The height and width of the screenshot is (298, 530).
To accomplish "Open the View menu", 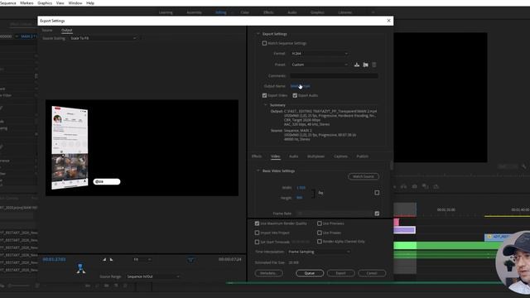I will pyautogui.click(x=60, y=3).
